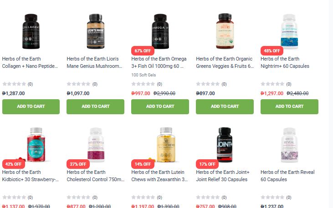The width and height of the screenshot is (333, 208).
Task: Open the Lutein Chews bottle image
Action: click(x=166, y=145)
